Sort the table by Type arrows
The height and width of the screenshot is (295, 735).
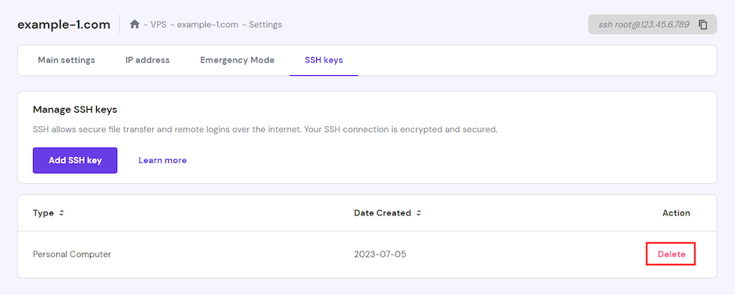61,213
